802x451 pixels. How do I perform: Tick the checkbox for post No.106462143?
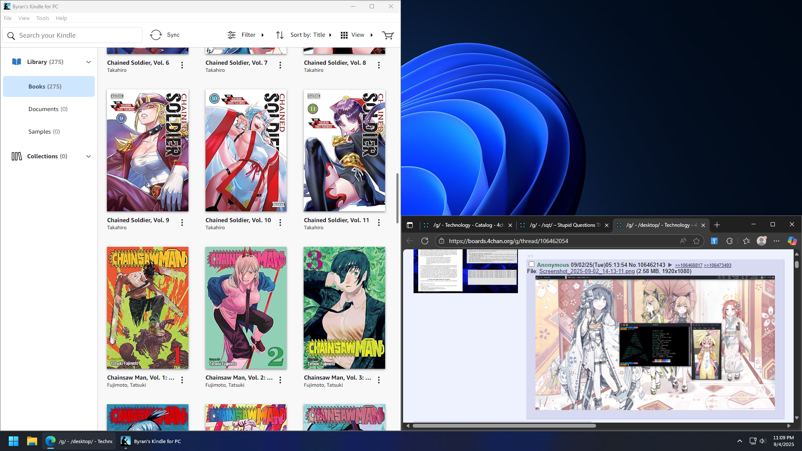click(x=531, y=264)
